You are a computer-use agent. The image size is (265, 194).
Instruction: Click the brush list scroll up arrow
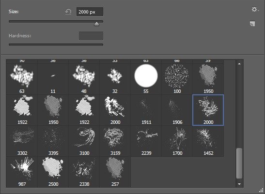(239, 64)
